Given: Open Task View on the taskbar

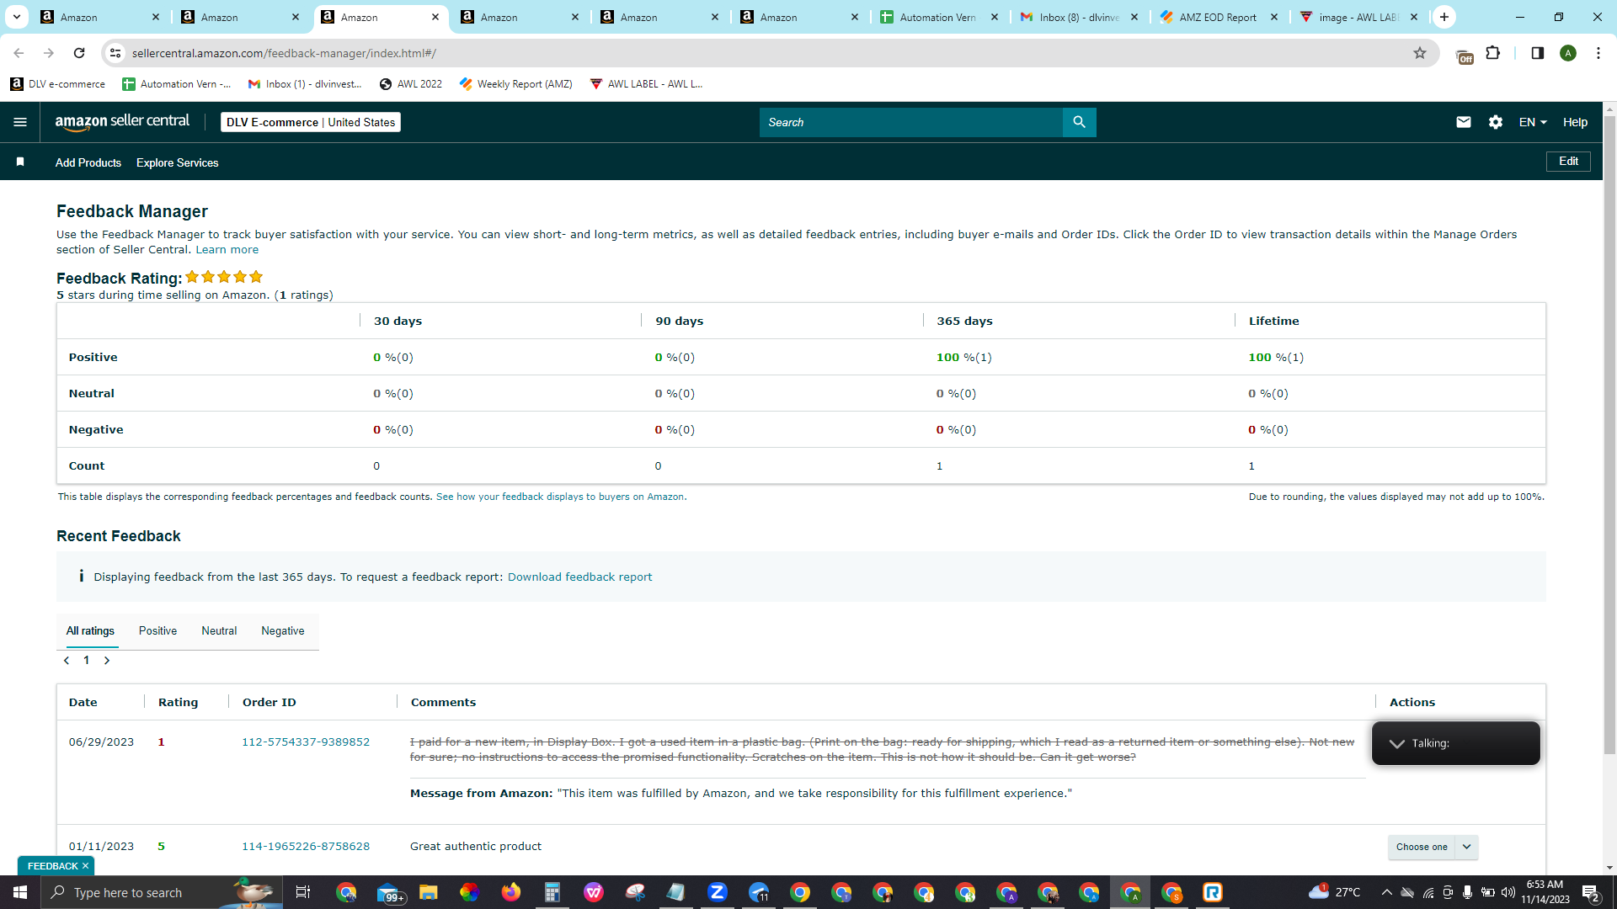Looking at the screenshot, I should point(303,892).
